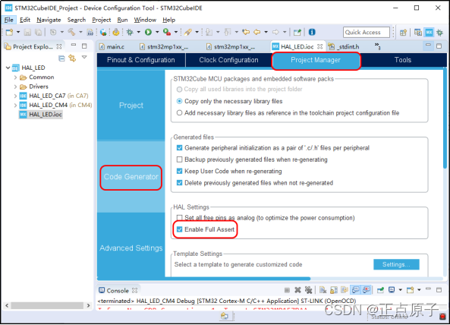Image resolution: width=450 pixels, height=325 pixels.
Task: Click the forward navigation arrow icon
Action: coord(275,32)
